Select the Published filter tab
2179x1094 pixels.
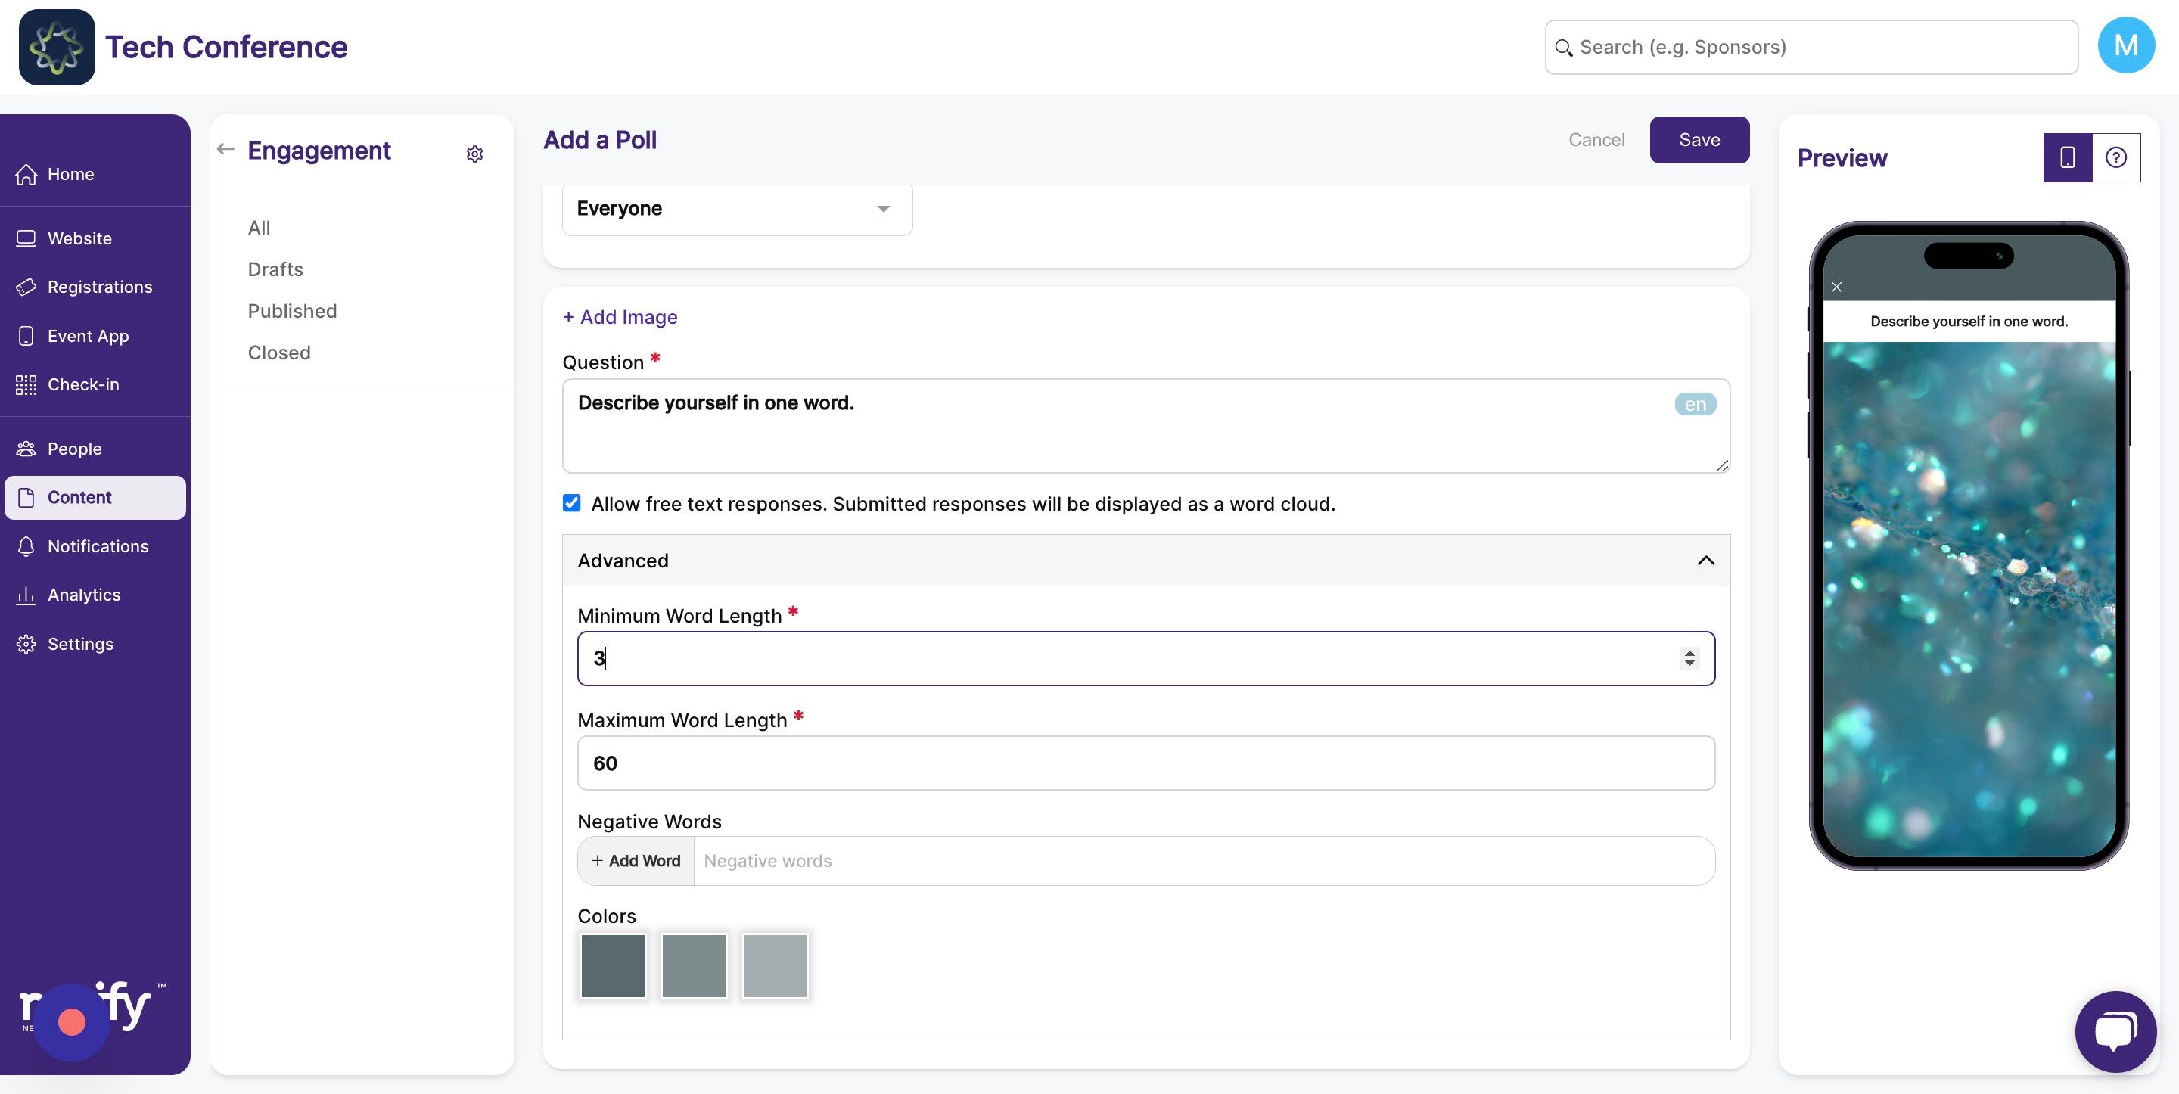(292, 310)
